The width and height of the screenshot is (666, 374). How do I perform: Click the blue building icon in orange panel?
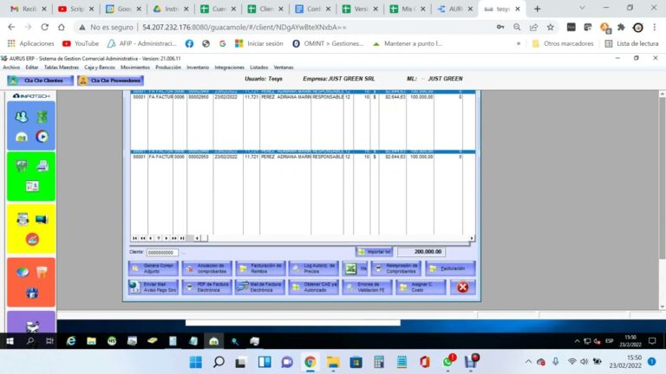click(32, 293)
